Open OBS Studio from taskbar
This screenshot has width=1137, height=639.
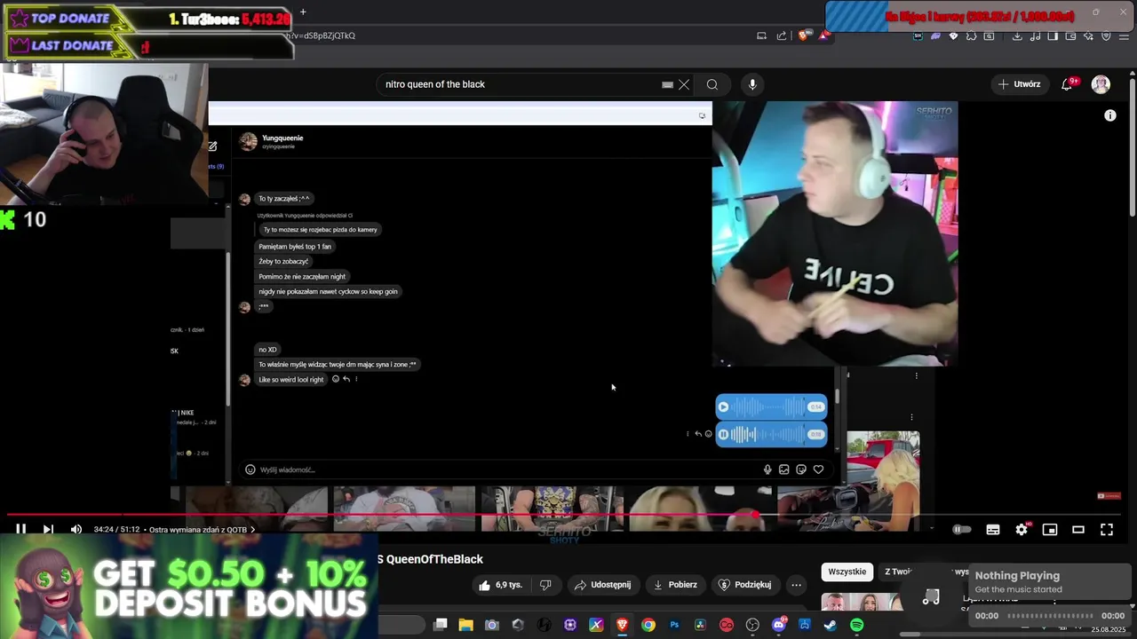tap(752, 626)
